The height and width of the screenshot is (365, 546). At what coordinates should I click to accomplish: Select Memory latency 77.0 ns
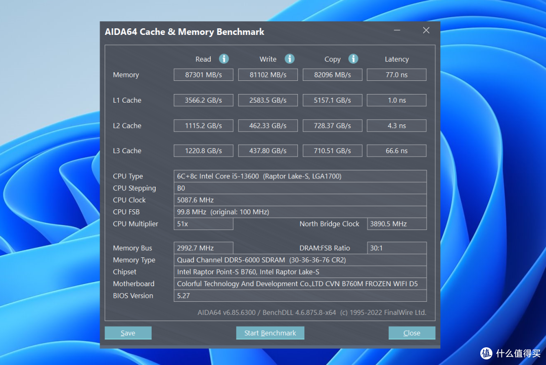[x=397, y=75]
